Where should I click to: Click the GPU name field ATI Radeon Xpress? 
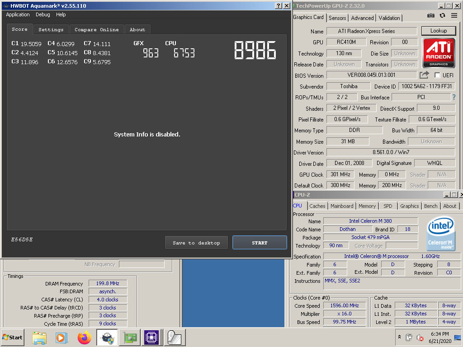coord(372,31)
